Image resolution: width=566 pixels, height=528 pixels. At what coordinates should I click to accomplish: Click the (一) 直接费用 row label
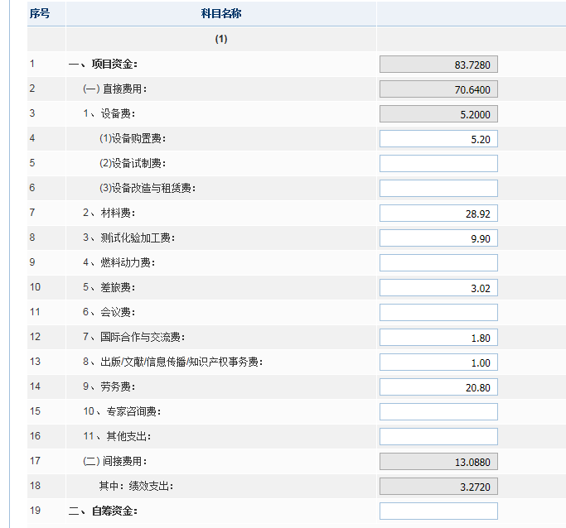(x=115, y=89)
